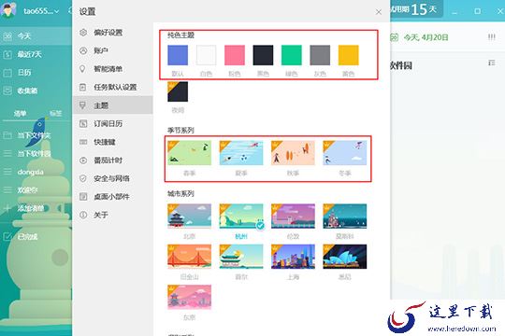
Task: Open the 番茄计时 settings page
Action: pyautogui.click(x=112, y=161)
